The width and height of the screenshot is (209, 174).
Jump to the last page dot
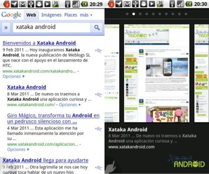click(186, 14)
